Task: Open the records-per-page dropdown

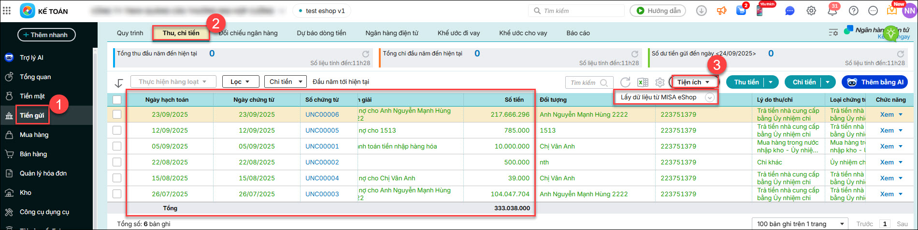Action: point(800,224)
